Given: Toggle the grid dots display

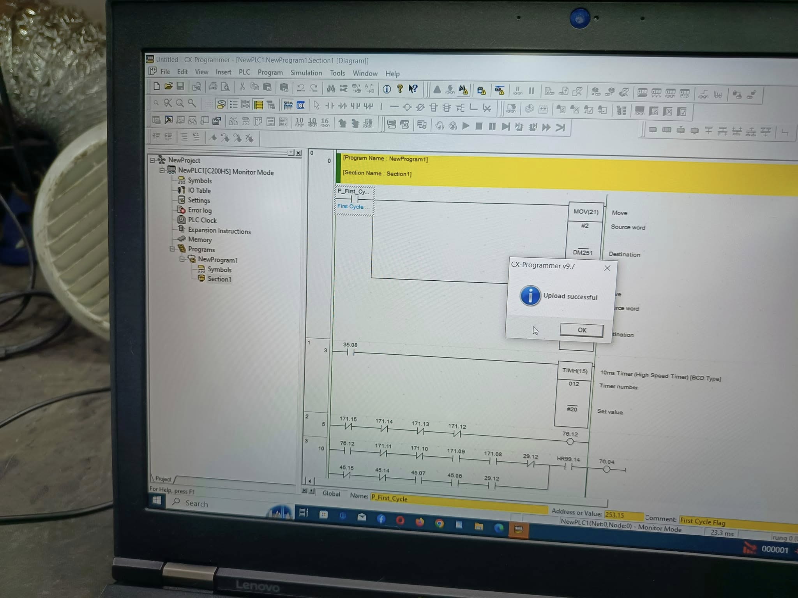Looking at the screenshot, I should 209,104.
